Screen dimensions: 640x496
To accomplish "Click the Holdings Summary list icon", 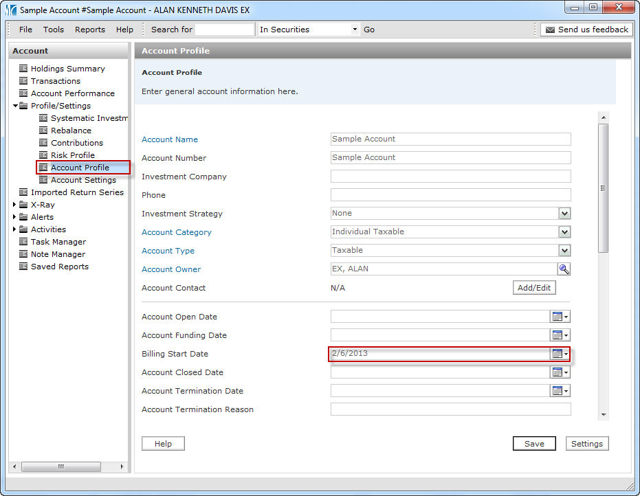I will [23, 69].
